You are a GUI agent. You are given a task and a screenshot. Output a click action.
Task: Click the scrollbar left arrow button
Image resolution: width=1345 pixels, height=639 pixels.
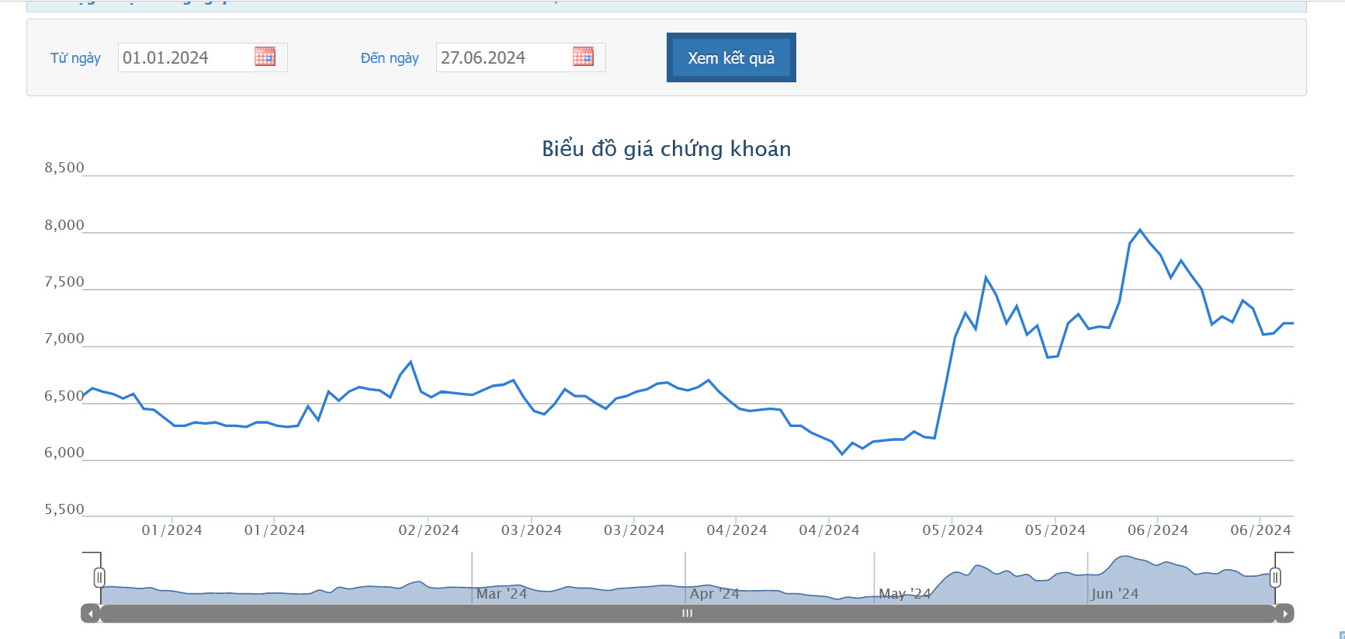point(91,613)
